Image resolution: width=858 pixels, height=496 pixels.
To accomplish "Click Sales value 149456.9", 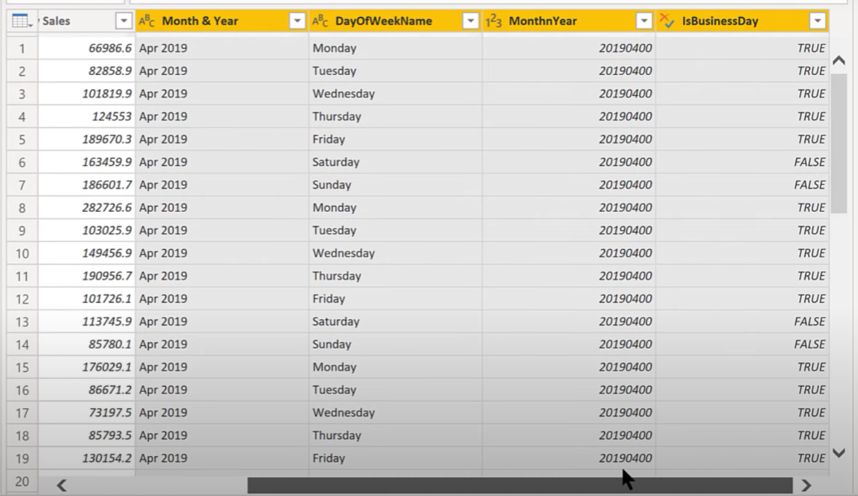I will (107, 253).
